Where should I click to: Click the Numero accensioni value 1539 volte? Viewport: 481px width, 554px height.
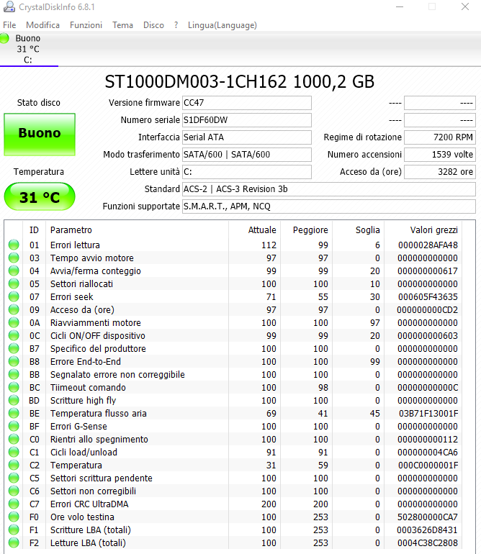pos(440,155)
